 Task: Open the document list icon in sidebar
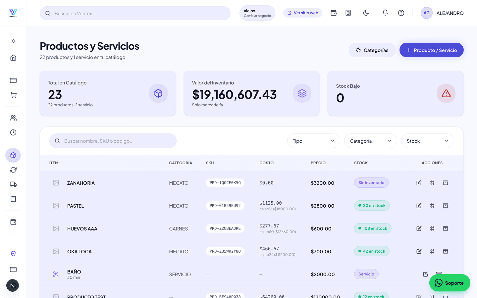point(13,199)
